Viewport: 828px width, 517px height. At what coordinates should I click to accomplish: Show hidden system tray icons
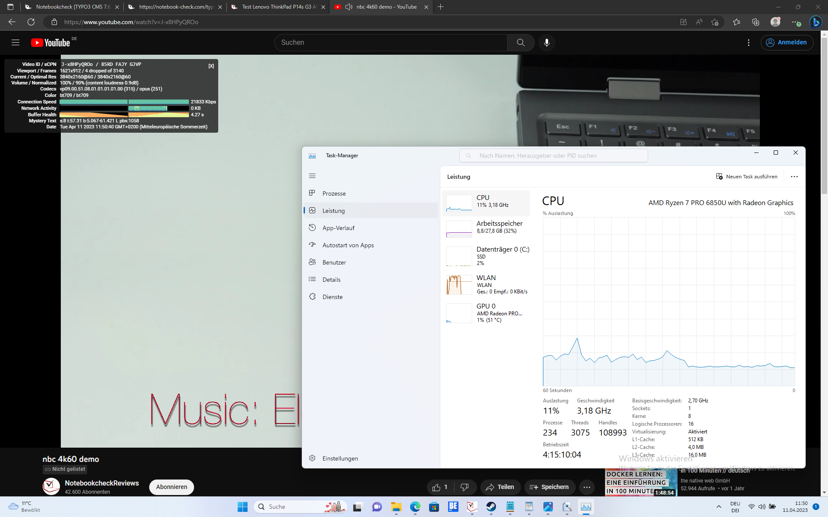point(718,507)
